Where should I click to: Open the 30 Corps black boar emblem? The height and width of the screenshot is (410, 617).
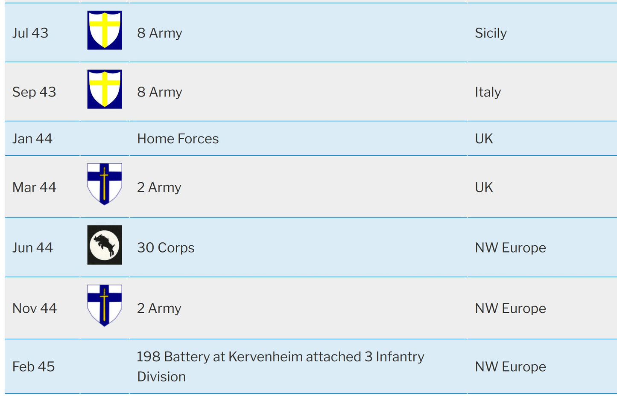point(105,245)
